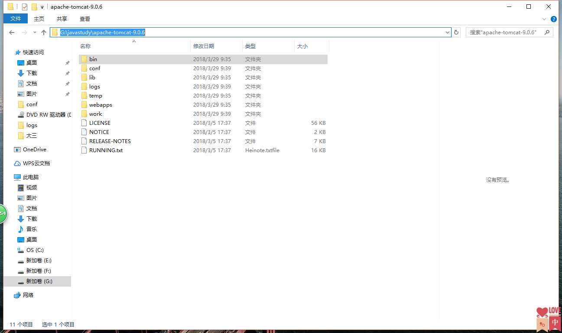Click the green 54 floating badge

point(3,213)
